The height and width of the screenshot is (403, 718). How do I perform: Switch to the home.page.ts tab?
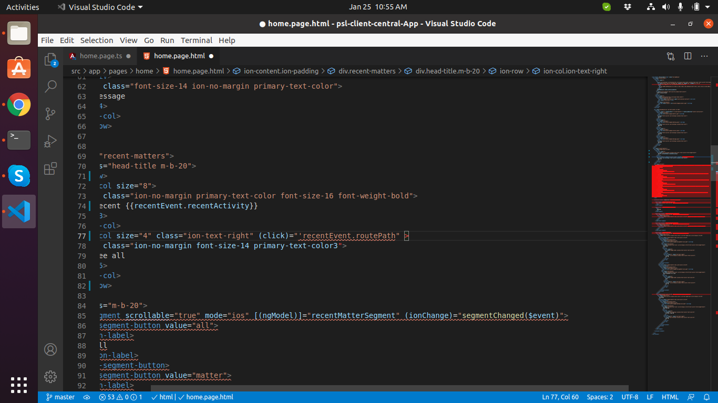click(100, 56)
